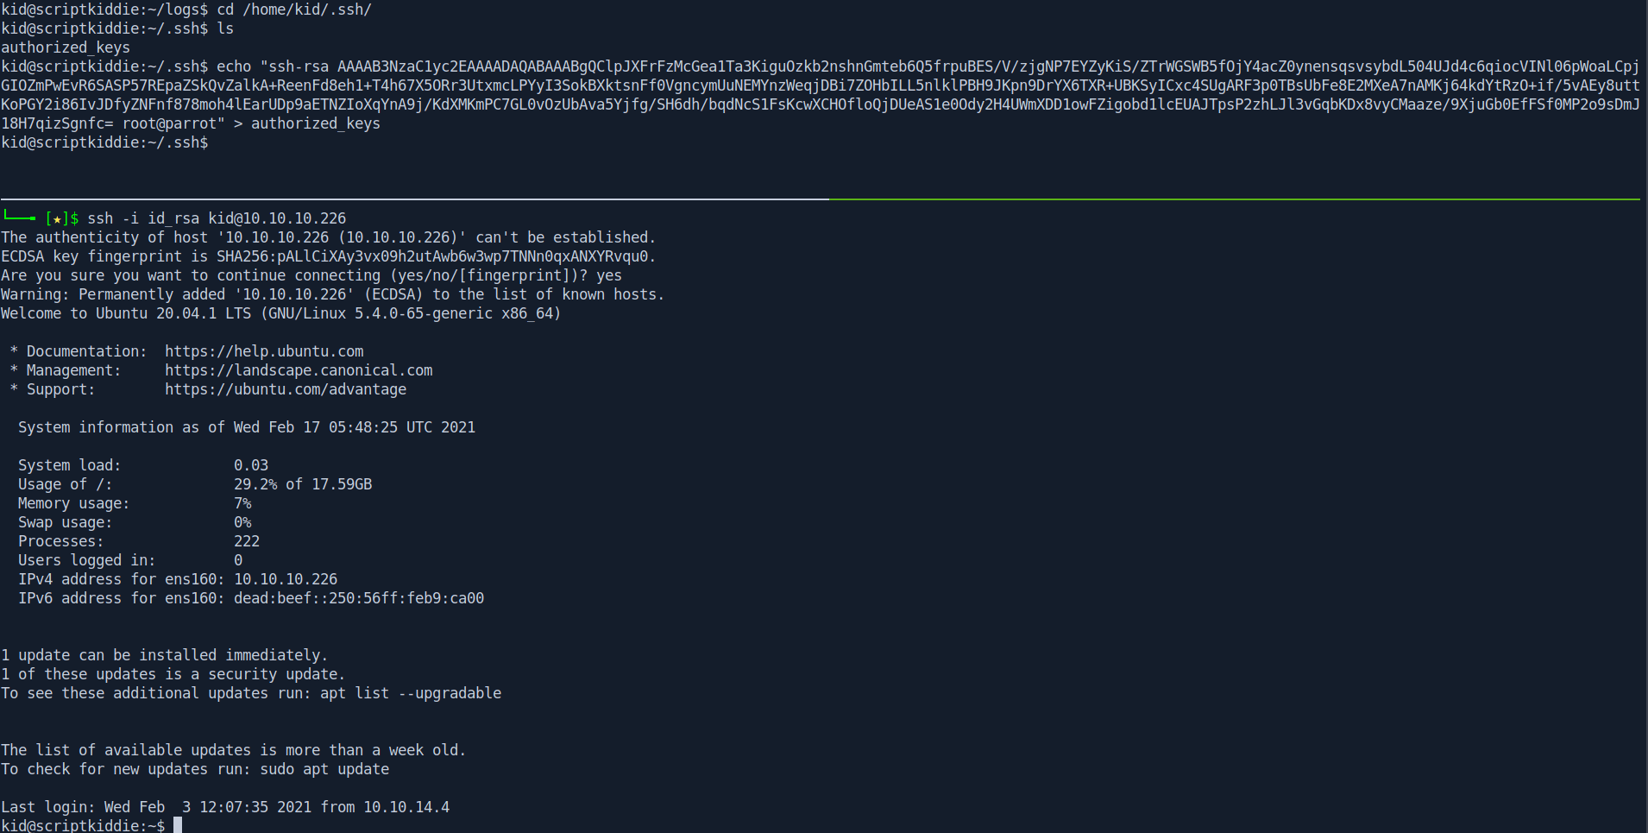The image size is (1648, 833).
Task: Click the https://ubuntu.com/advantage support URL
Action: click(286, 389)
